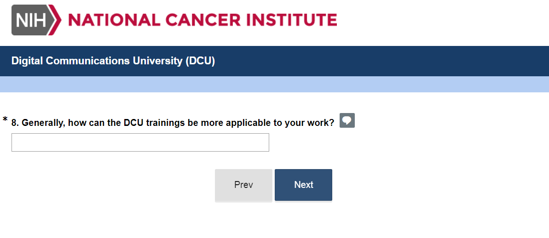Click the red chevron on the NIH logo
The height and width of the screenshot is (238, 549).
pos(56,20)
